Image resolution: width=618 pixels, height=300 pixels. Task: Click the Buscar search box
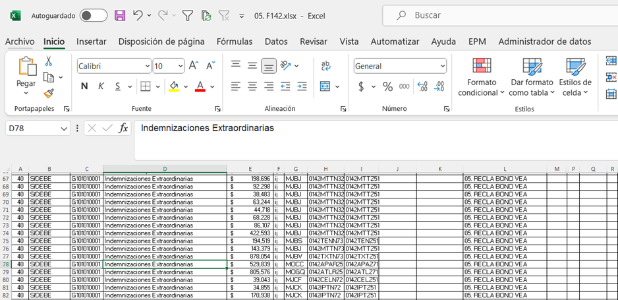point(501,15)
